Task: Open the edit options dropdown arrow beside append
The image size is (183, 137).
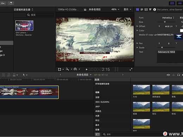Action: click(x=17, y=75)
